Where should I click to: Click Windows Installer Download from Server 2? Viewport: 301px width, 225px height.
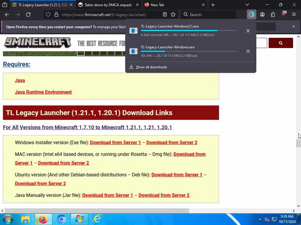pyautogui.click(x=172, y=143)
